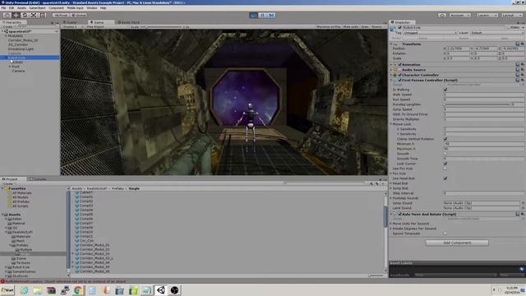Click the GameObject cube icon in Inspector
Viewport: 526px width, 296px height.
click(393, 30)
